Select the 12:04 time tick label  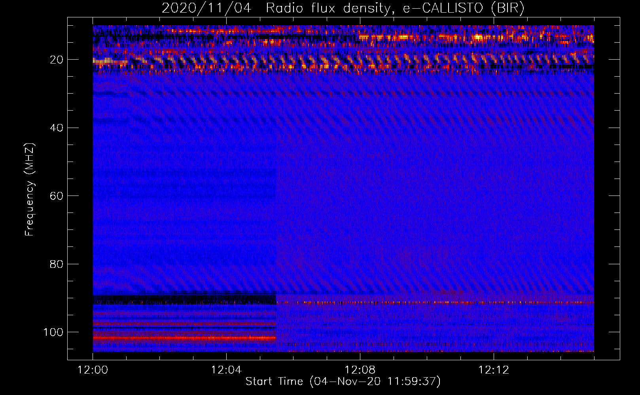click(x=226, y=370)
